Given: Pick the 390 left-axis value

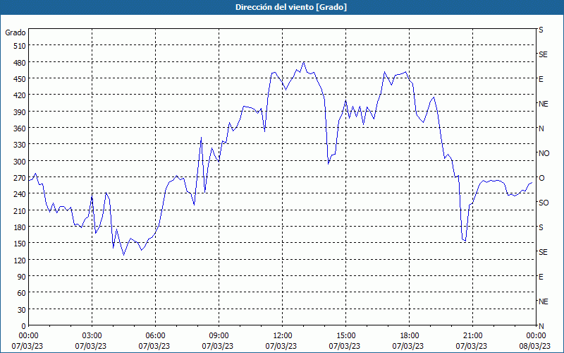Looking at the screenshot, I should coord(20,112).
